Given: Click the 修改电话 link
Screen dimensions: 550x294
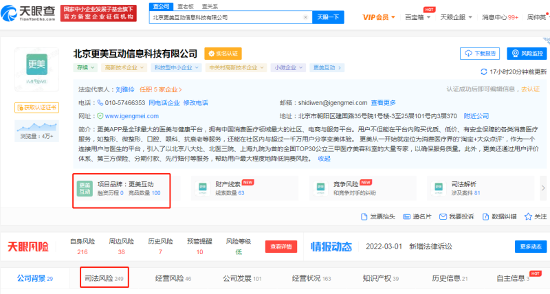Looking at the screenshot, I should click(196, 103).
